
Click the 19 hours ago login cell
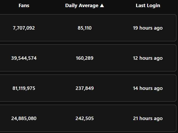(x=148, y=28)
